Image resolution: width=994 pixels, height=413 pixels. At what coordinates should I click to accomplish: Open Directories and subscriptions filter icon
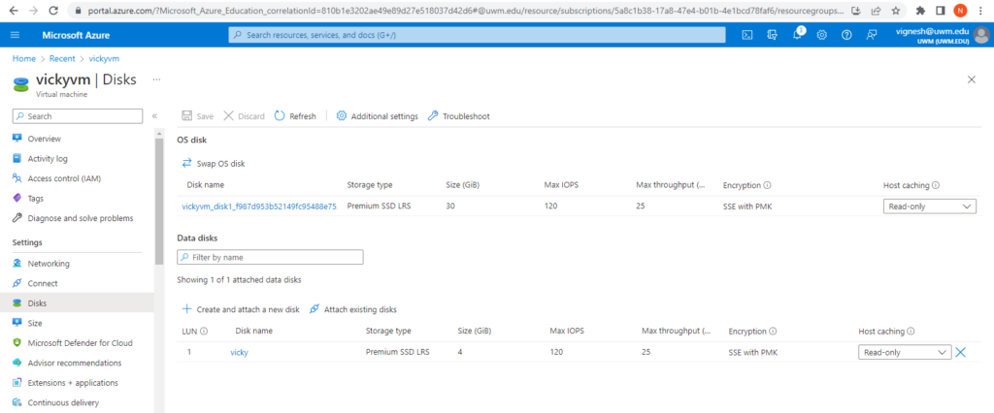click(772, 36)
